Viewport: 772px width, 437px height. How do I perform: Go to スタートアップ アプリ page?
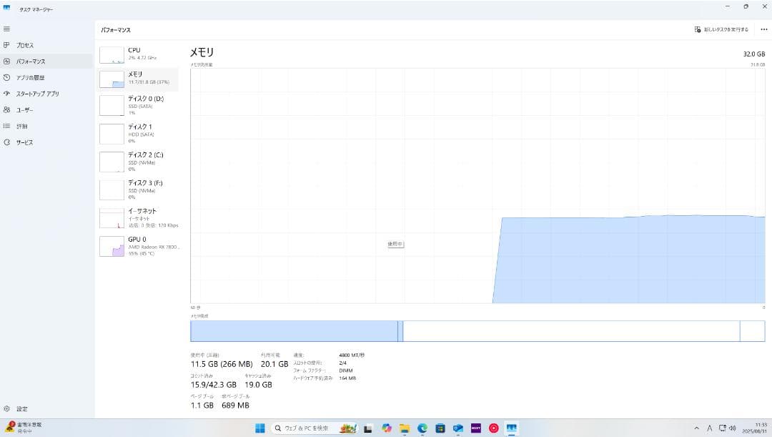coord(37,94)
